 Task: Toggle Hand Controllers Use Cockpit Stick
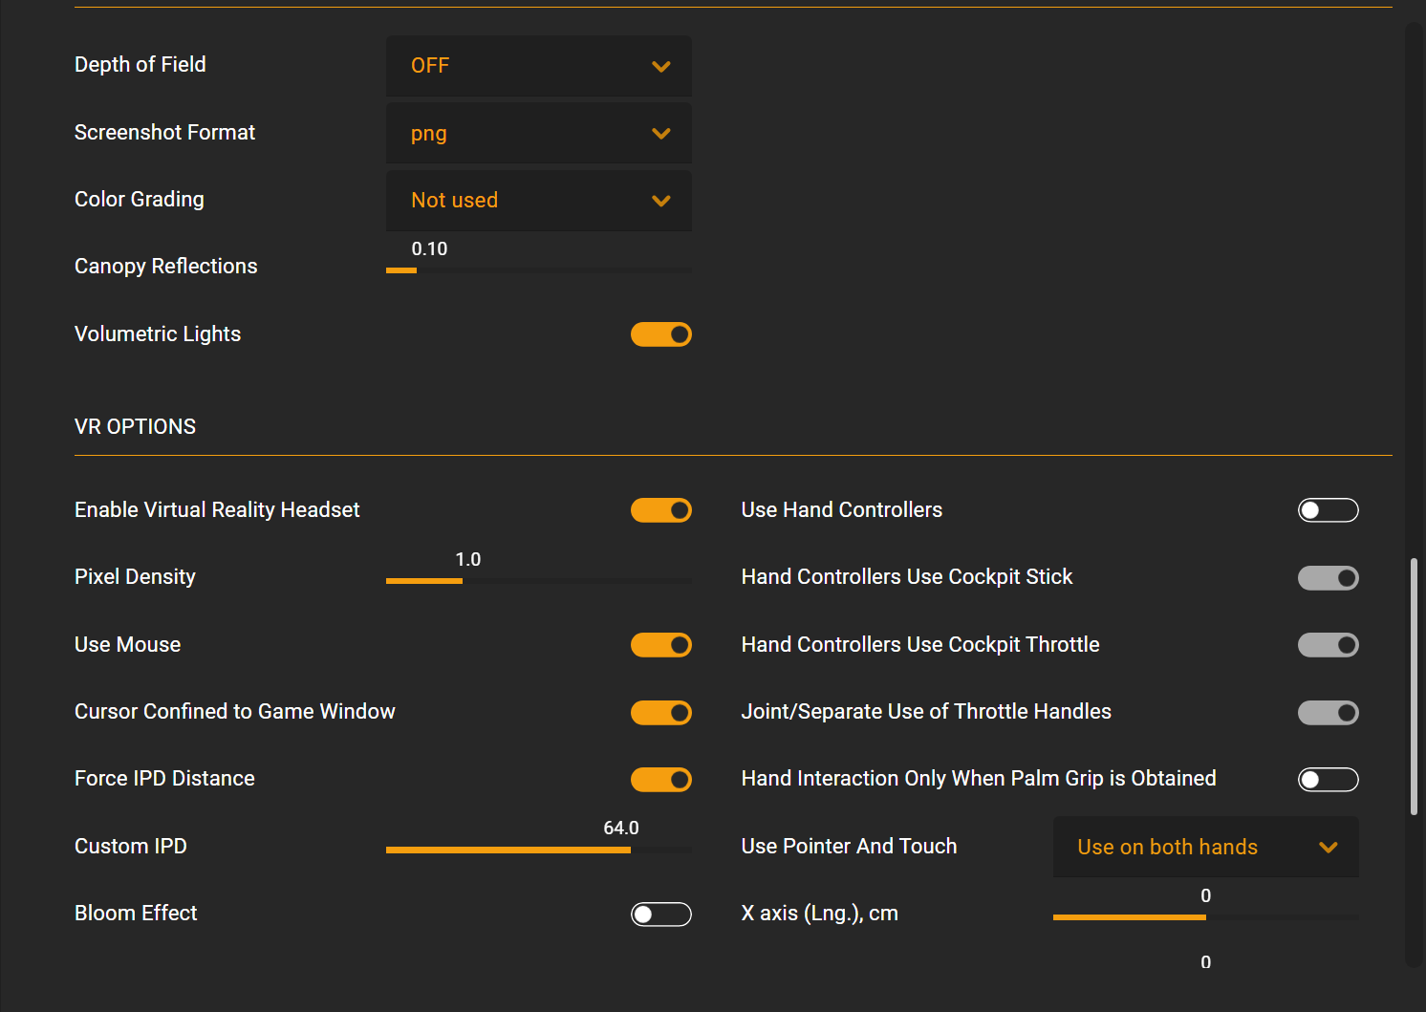coord(1328,578)
